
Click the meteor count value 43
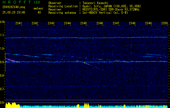click(x=39, y=12)
